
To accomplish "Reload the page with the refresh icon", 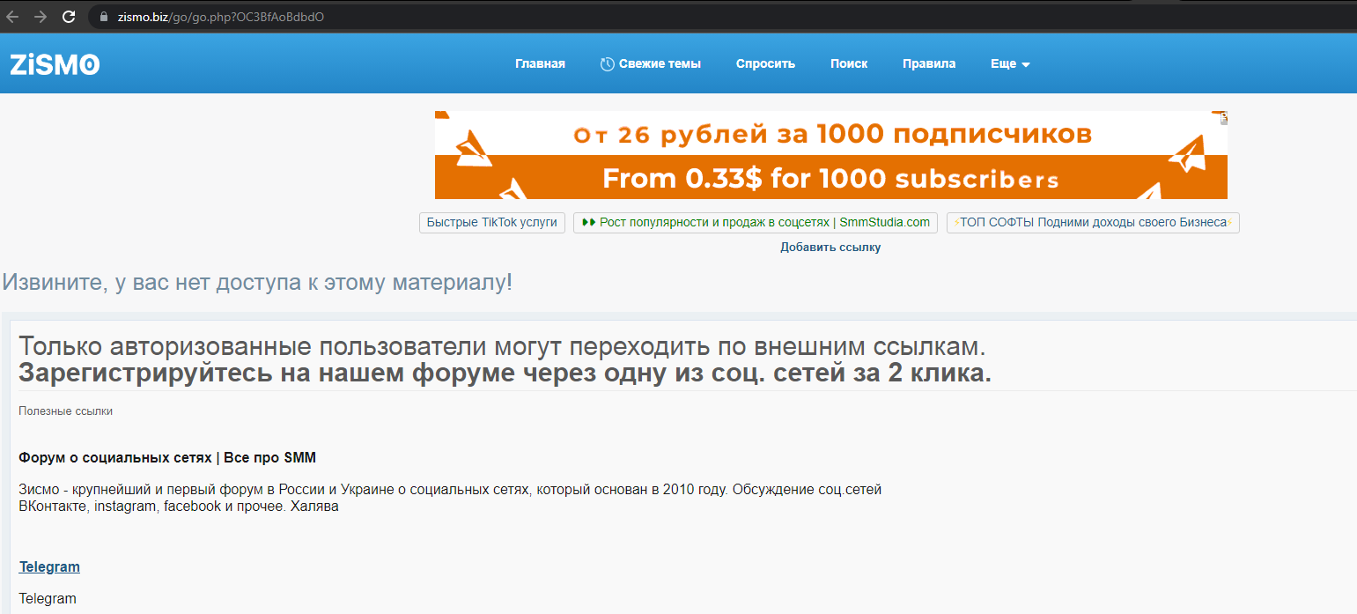I will [69, 17].
